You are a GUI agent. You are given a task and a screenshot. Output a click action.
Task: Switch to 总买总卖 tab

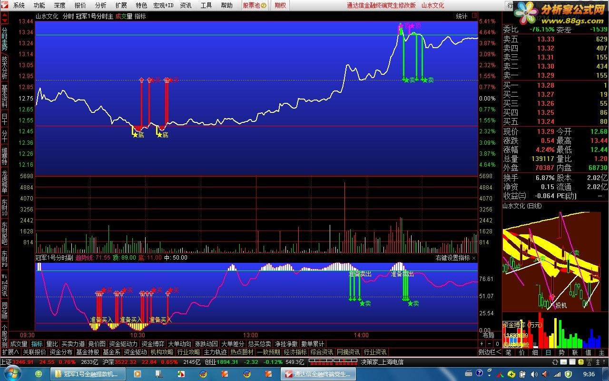[x=259, y=344]
